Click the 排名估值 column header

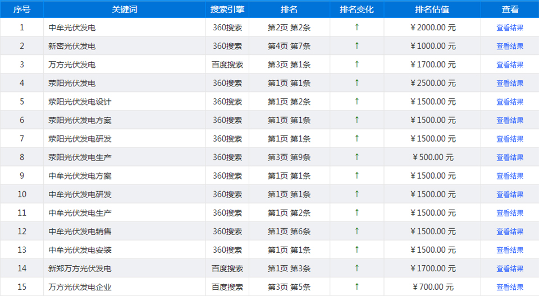point(432,10)
